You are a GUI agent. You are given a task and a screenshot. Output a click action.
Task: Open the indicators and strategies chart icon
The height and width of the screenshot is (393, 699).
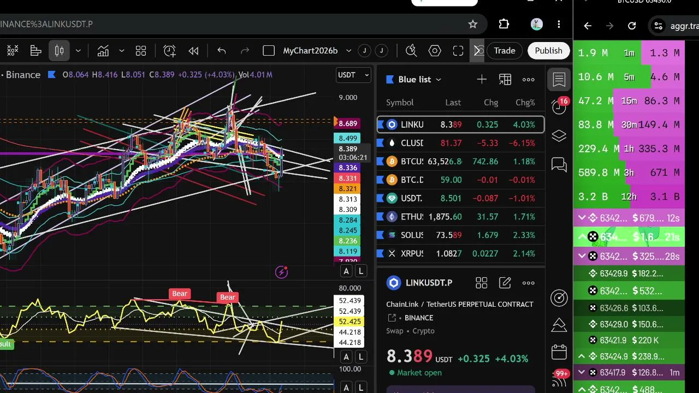103,51
